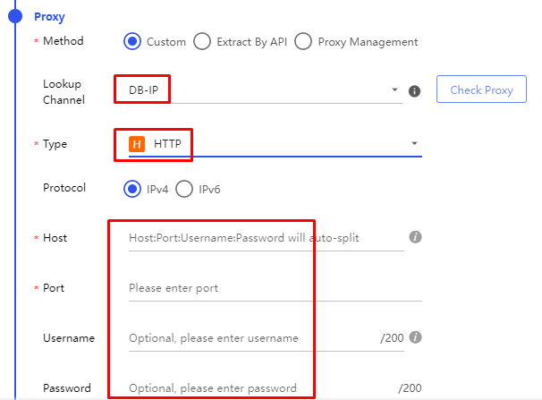Select Extract By API radio button
This screenshot has height=400, width=542.
coord(202,41)
